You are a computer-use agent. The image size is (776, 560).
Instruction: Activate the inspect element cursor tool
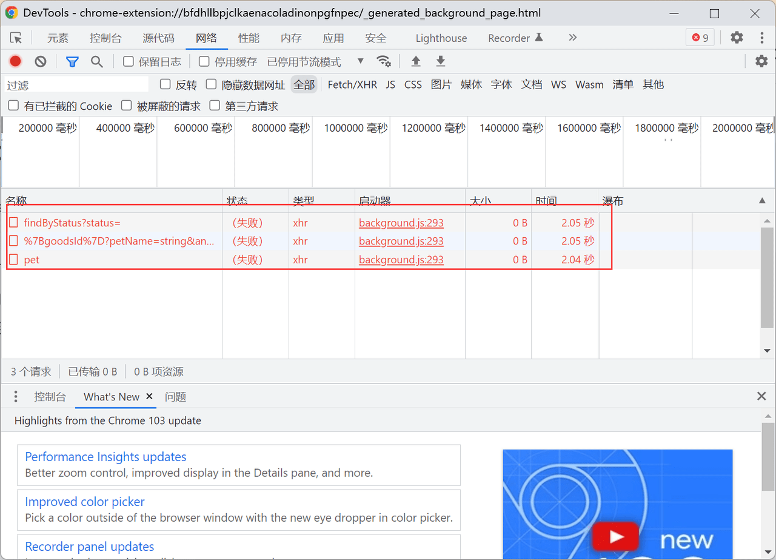pos(16,38)
